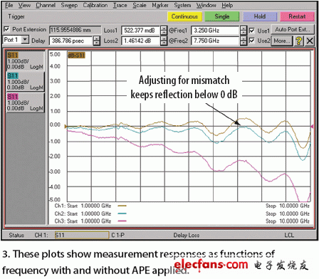
Task: Click the magenta reference marker at plot right edge
Action: 312,127
